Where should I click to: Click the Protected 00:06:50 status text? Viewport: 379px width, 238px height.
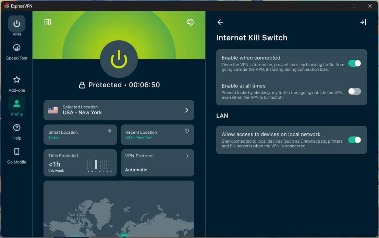pos(124,85)
